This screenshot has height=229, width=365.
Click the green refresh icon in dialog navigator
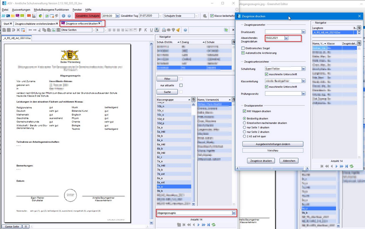352,166
